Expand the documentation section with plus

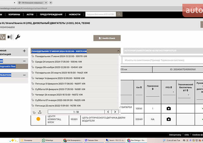pyautogui.click(x=24, y=51)
